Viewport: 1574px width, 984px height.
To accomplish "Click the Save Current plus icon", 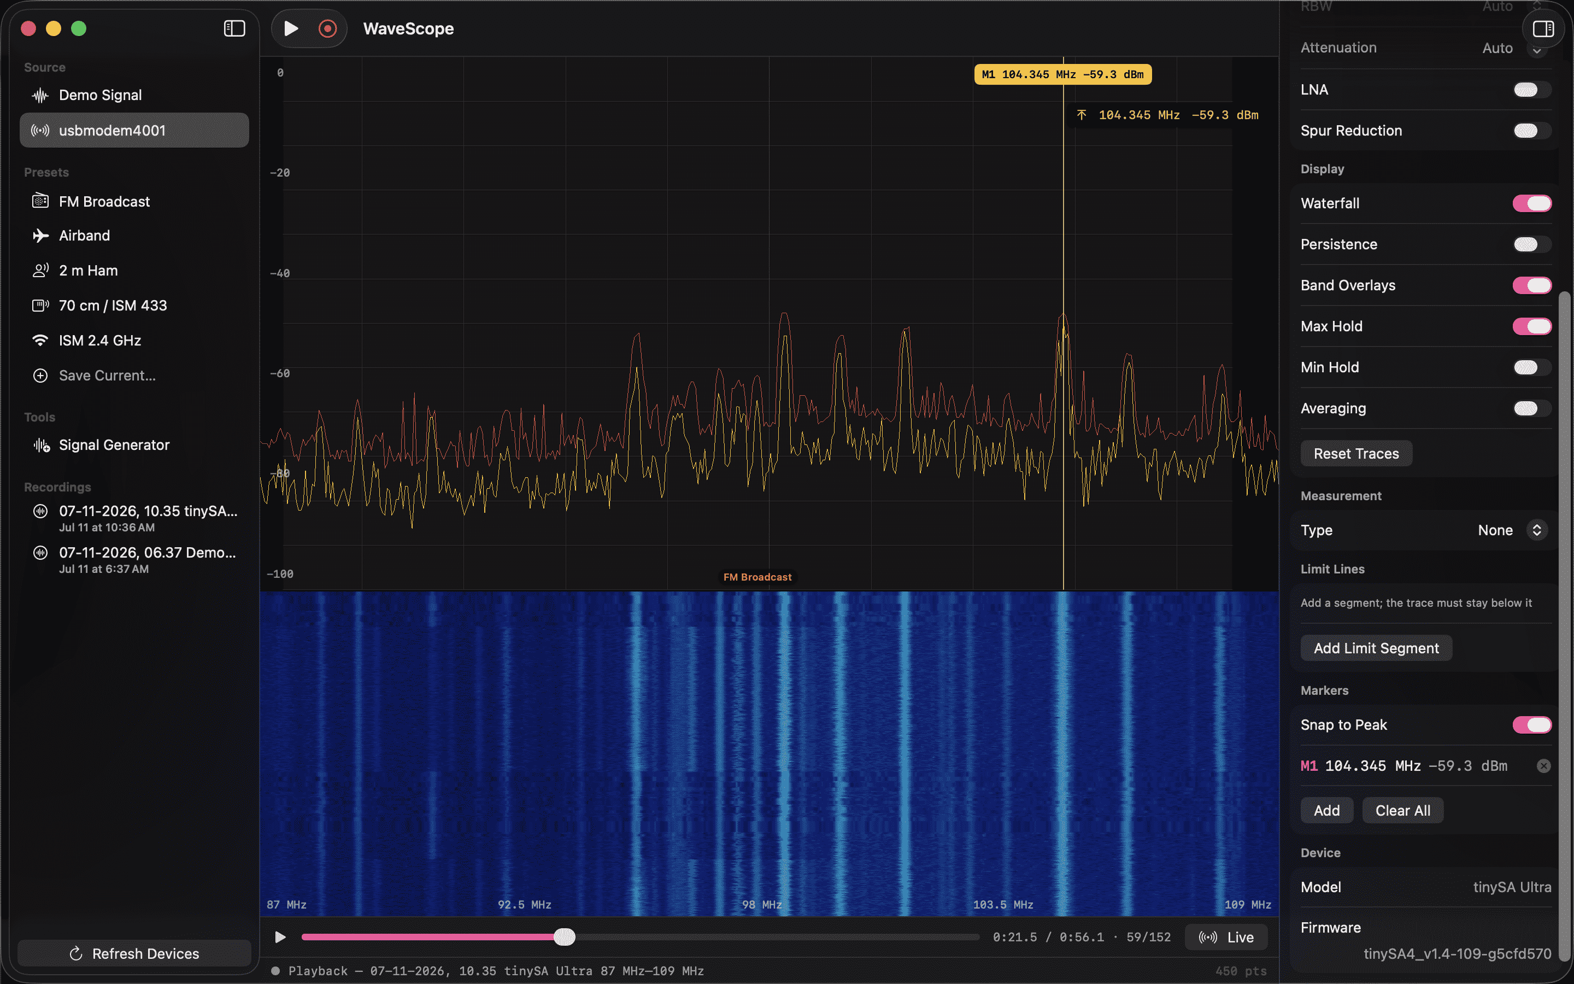I will [40, 376].
